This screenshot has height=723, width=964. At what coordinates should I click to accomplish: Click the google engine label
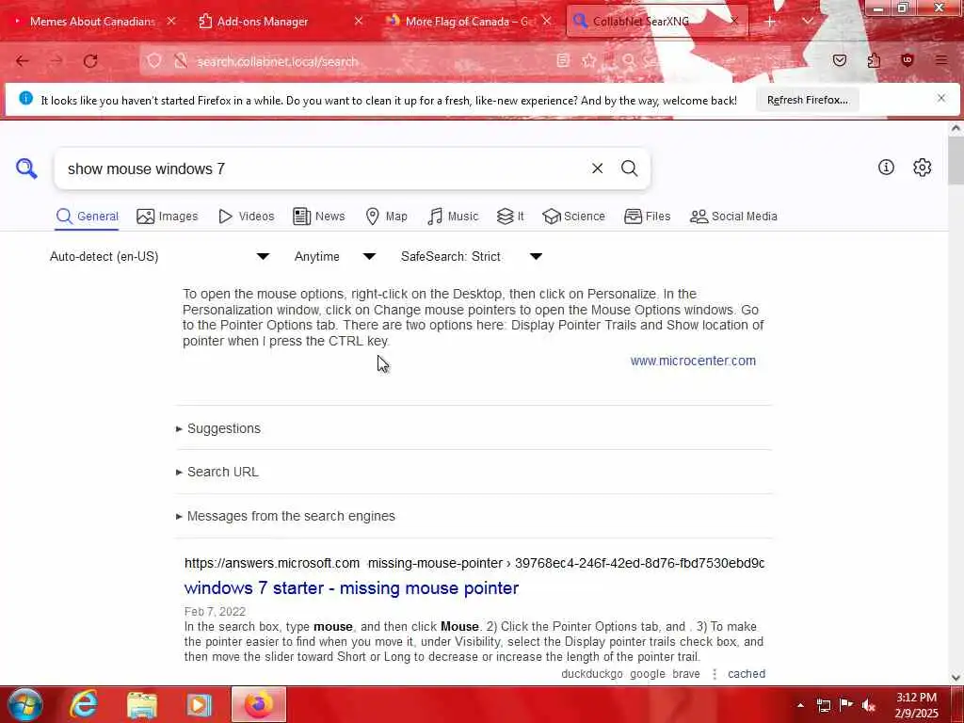click(x=648, y=674)
